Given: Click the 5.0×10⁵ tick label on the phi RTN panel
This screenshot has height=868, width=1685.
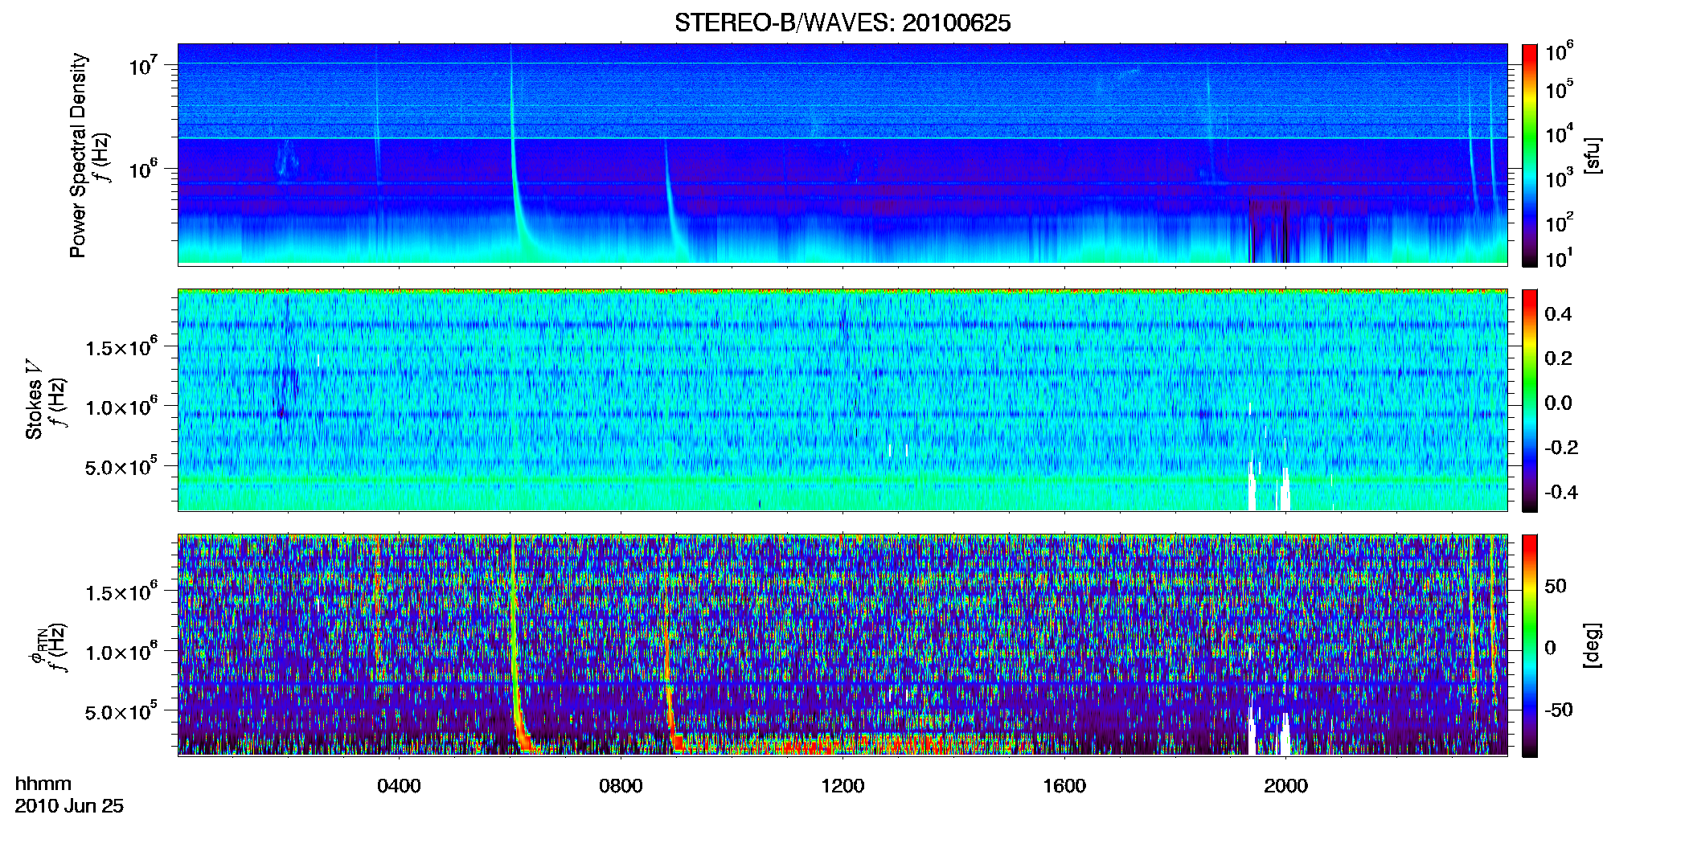Looking at the screenshot, I should tap(121, 711).
